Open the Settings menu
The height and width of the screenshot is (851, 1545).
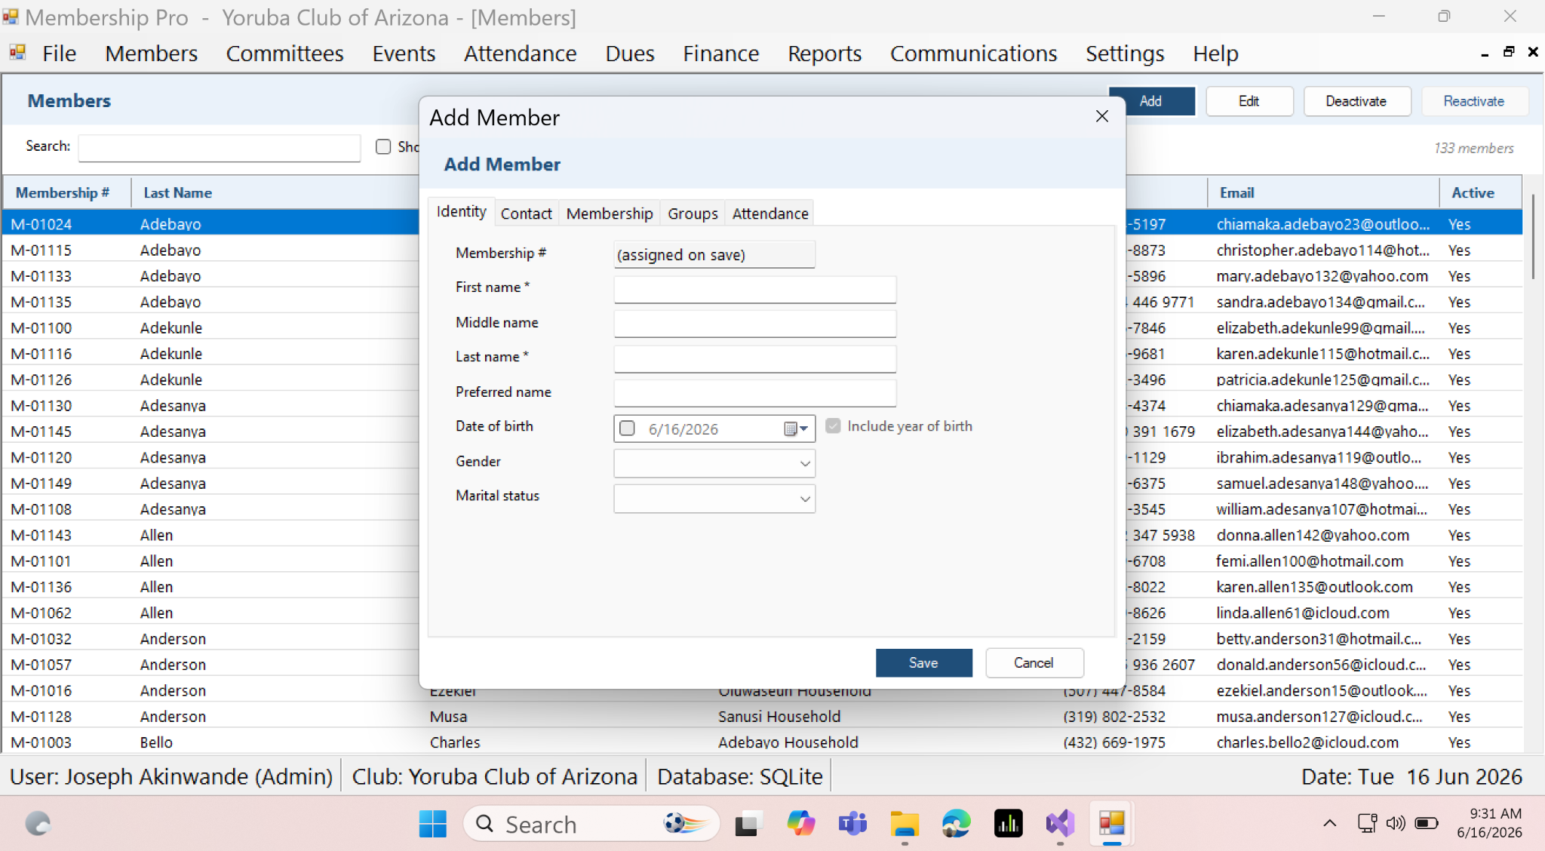point(1125,54)
